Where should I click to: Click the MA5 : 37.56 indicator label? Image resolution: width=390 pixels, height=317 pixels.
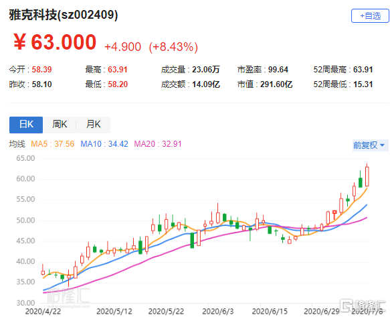(x=52, y=144)
